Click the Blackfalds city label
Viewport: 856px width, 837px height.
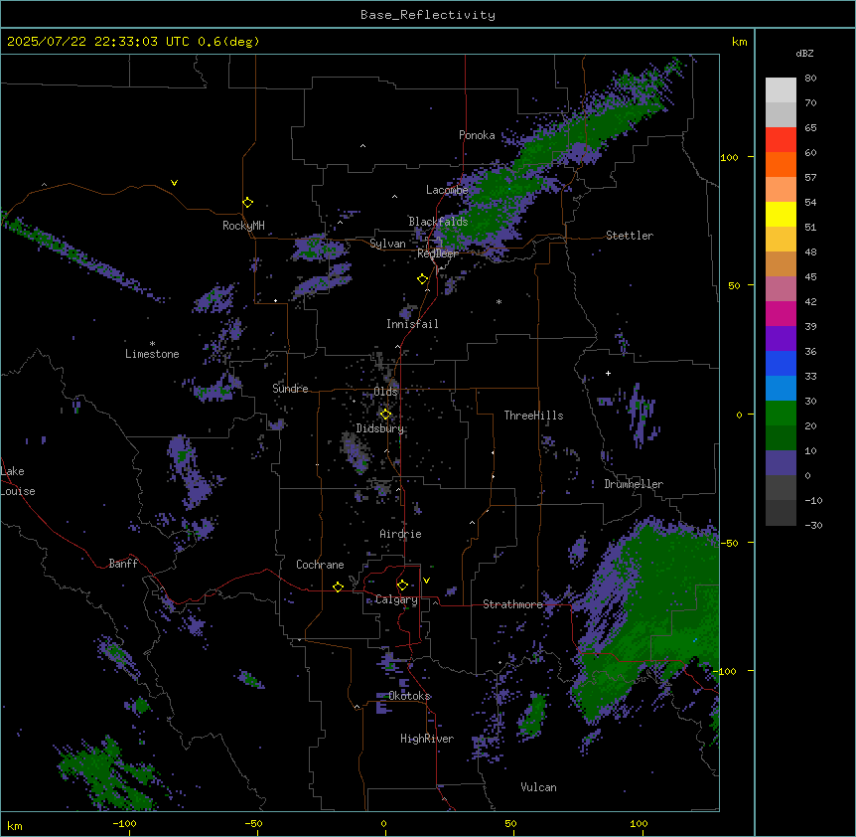438,222
